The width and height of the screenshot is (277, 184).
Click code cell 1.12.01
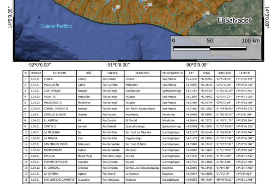pos(36,180)
